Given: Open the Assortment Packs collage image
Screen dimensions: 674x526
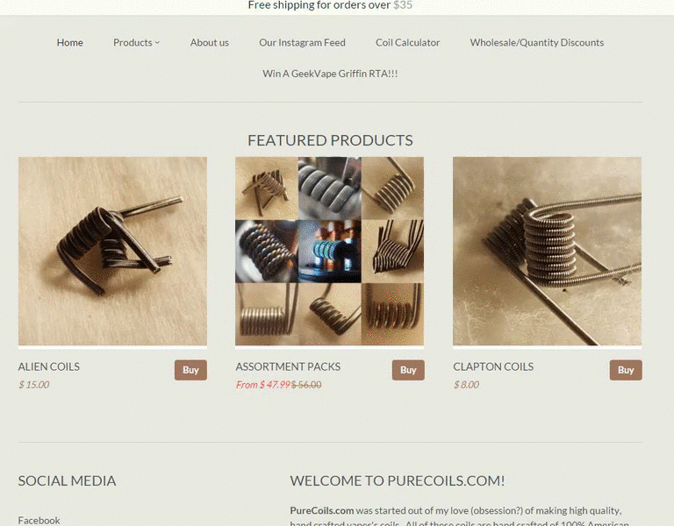Looking at the screenshot, I should tap(330, 252).
